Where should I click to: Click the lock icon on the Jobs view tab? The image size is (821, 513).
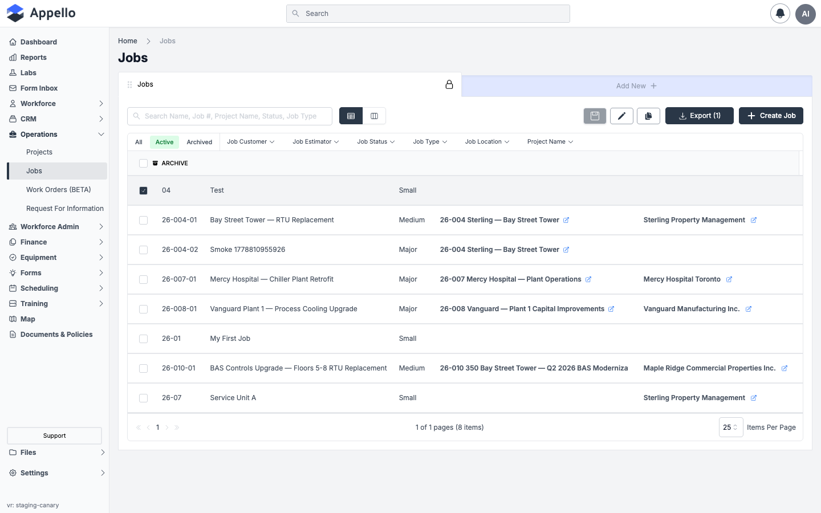(x=449, y=84)
